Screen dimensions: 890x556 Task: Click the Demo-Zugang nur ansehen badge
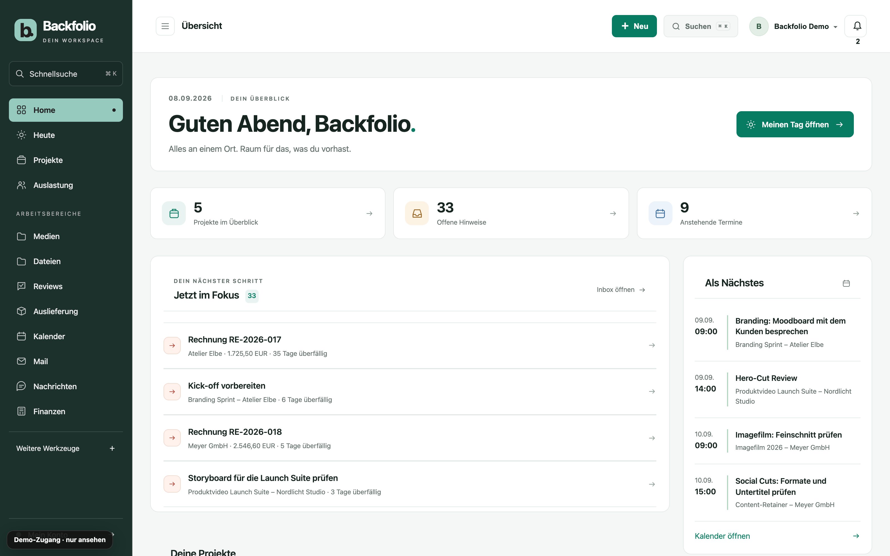[x=60, y=539]
